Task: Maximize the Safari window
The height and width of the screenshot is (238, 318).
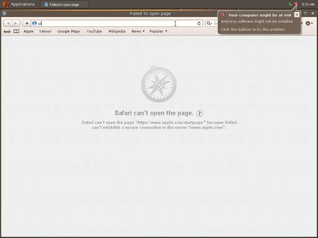Action: click(305, 13)
